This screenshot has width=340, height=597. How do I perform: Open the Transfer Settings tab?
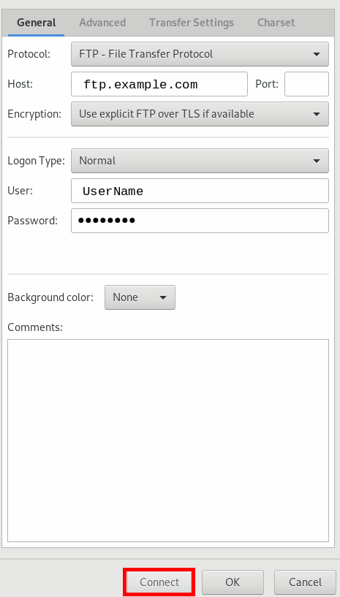coord(192,23)
